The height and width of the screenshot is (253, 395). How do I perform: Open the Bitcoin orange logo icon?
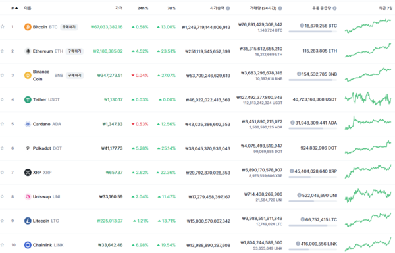28,27
